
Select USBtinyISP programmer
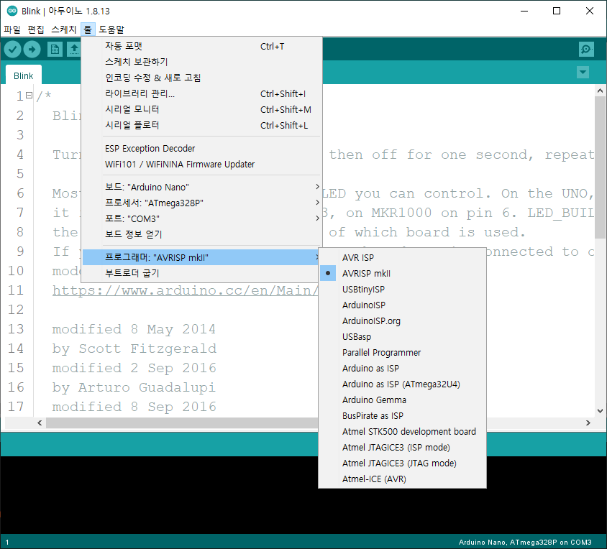[402, 290]
